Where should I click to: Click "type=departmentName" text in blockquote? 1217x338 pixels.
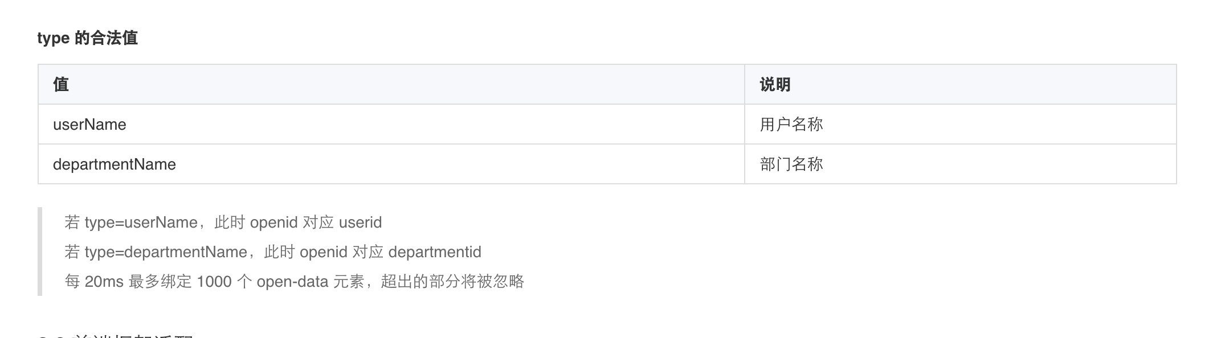166,252
